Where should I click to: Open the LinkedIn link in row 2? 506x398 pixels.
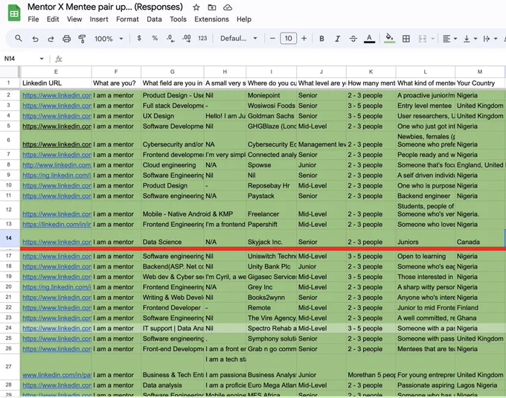tap(57, 95)
